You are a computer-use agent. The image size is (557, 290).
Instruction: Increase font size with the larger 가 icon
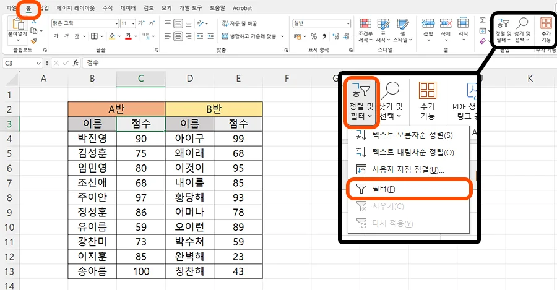141,23
